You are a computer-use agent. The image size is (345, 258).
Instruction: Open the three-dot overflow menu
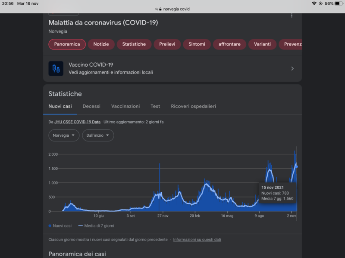coord(292,15)
